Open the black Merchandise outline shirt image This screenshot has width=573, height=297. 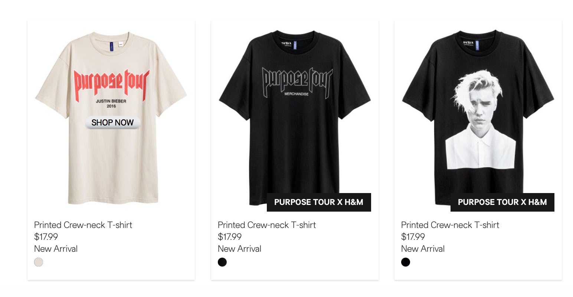point(295,118)
